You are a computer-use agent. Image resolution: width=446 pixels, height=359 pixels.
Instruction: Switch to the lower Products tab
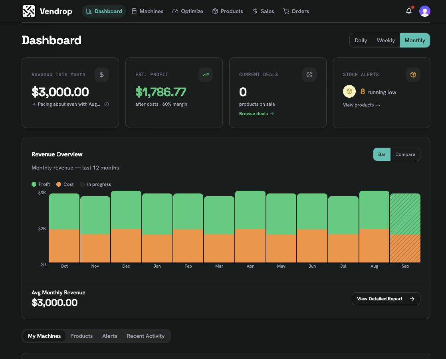(81, 336)
